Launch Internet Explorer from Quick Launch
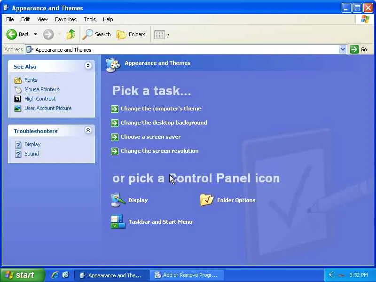The width and height of the screenshot is (376, 282). [x=55, y=275]
